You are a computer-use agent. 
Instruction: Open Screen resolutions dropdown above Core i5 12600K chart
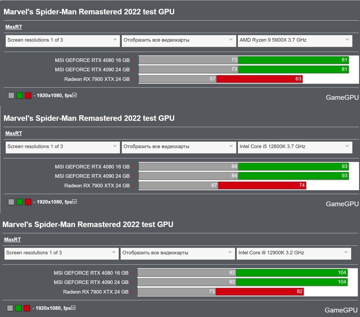click(x=63, y=147)
